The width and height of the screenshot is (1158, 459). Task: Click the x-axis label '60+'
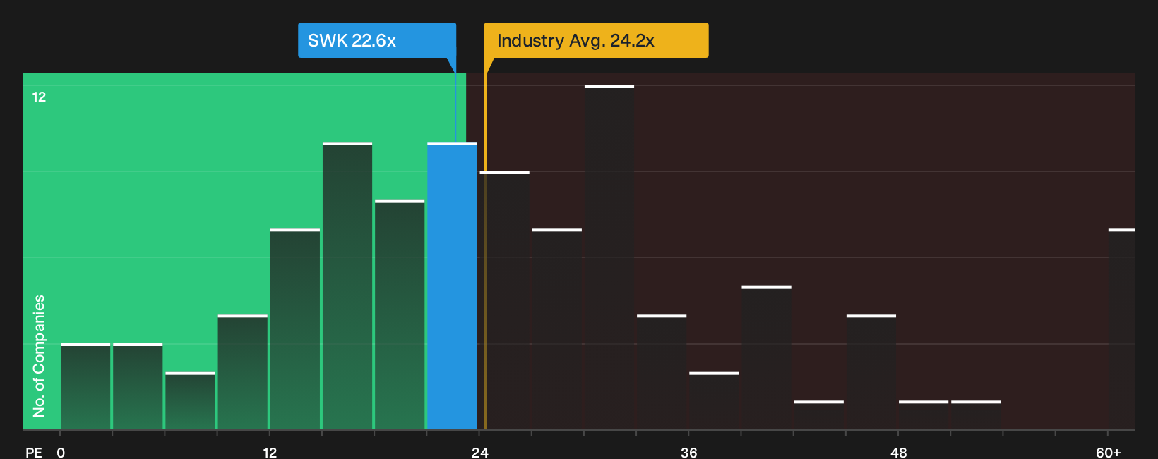[x=1108, y=452]
